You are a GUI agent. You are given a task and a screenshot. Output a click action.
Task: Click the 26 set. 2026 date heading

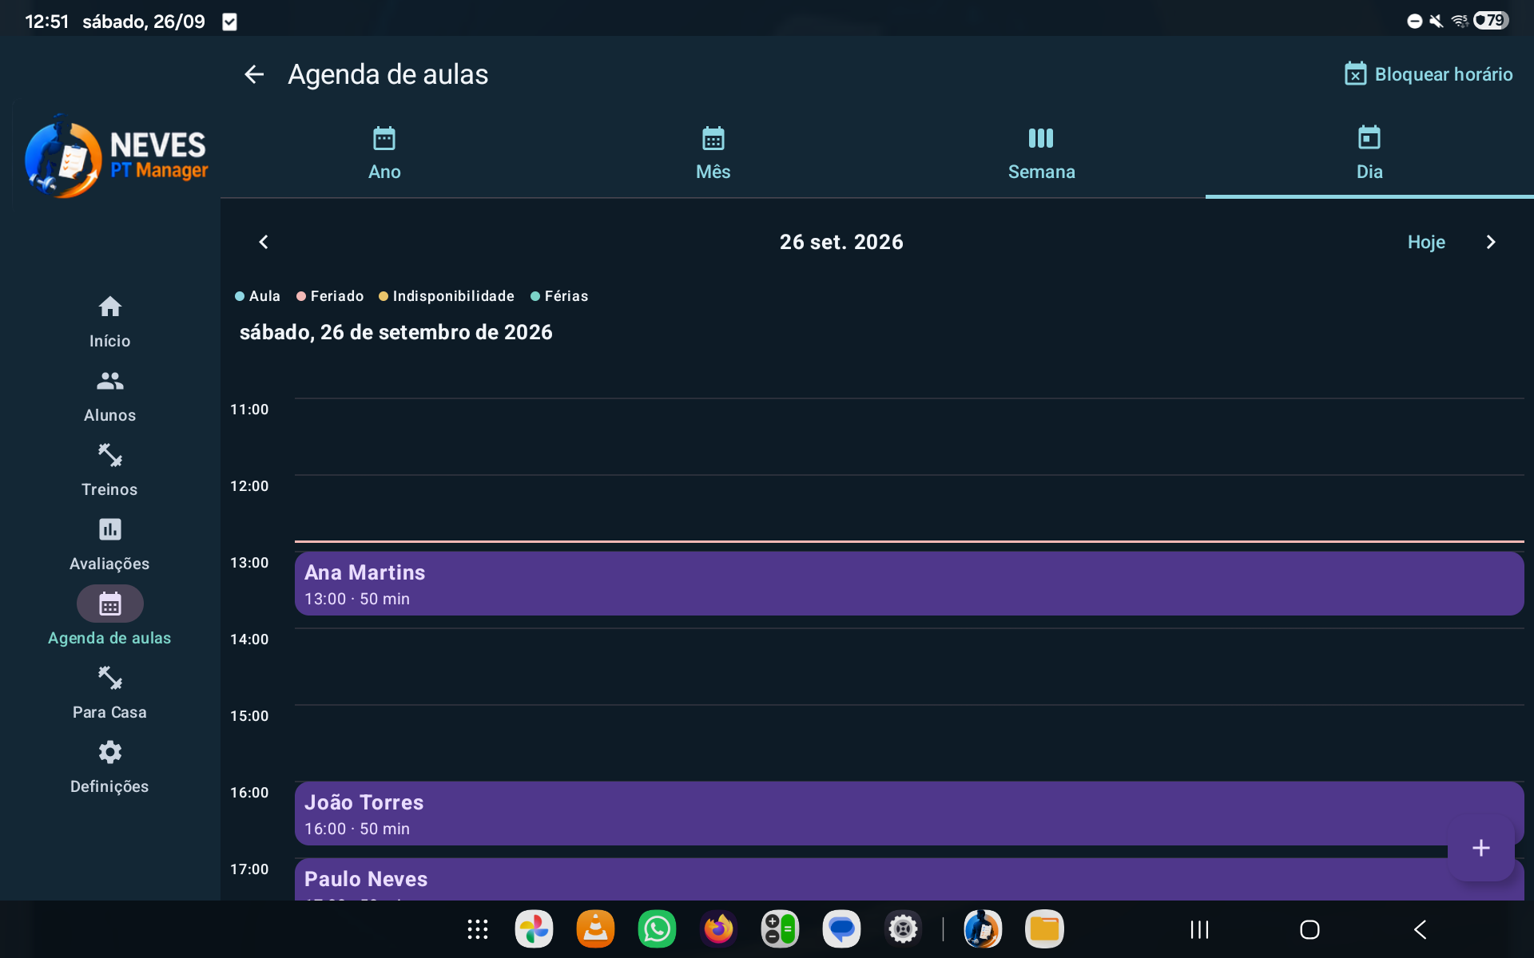coord(841,242)
